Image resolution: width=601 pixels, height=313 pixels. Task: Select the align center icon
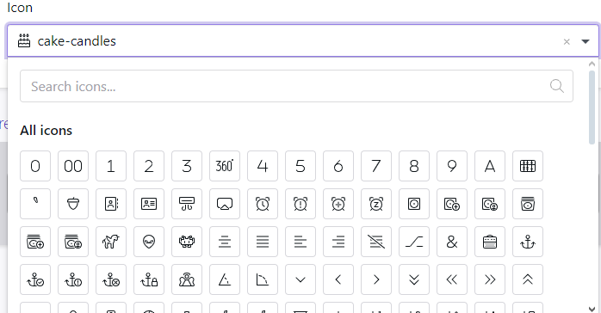225,242
